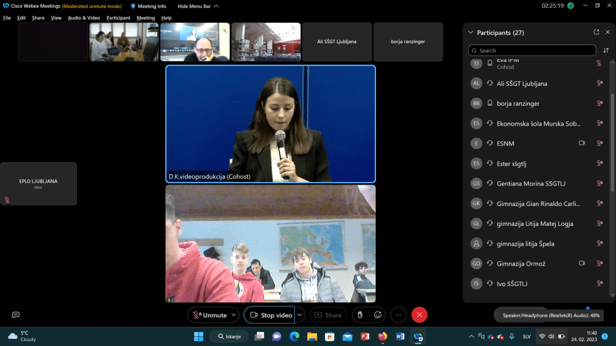End meeting with the red X button
Image resolution: width=616 pixels, height=346 pixels.
(x=419, y=315)
